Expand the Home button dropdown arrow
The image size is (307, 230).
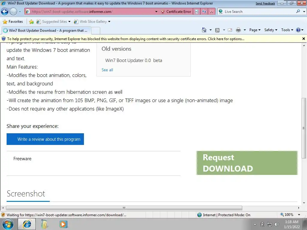tap(210, 30)
